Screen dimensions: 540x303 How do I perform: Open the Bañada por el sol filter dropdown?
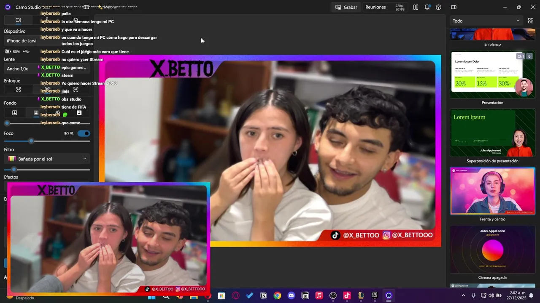pos(47,159)
